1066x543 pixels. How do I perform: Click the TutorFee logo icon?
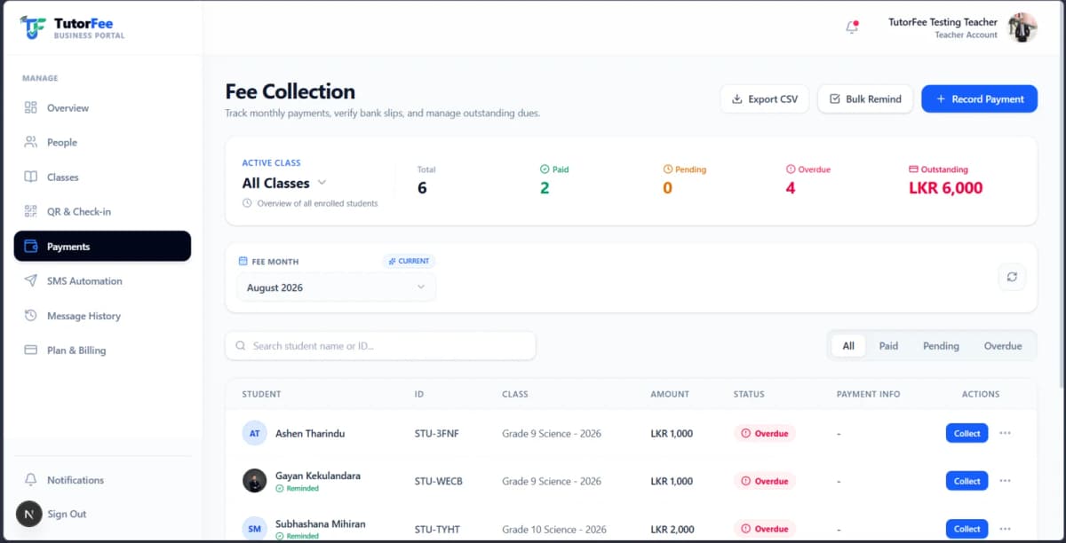pyautogui.click(x=33, y=28)
